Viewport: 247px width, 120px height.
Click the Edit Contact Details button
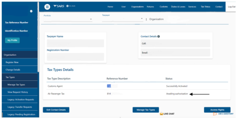pos(56,110)
